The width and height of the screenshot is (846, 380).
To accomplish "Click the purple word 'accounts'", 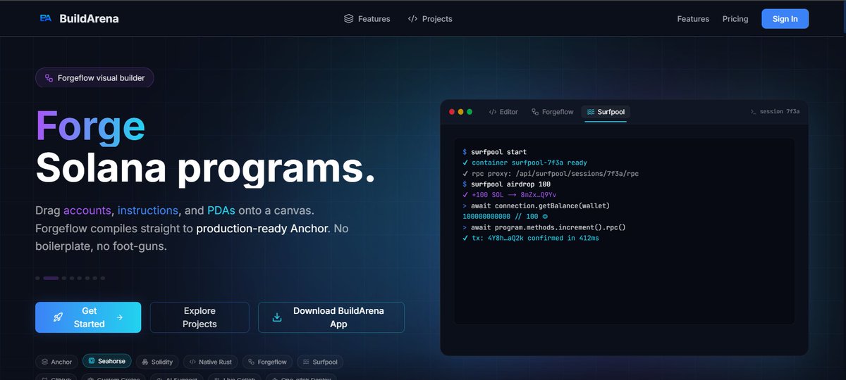I will [x=87, y=210].
